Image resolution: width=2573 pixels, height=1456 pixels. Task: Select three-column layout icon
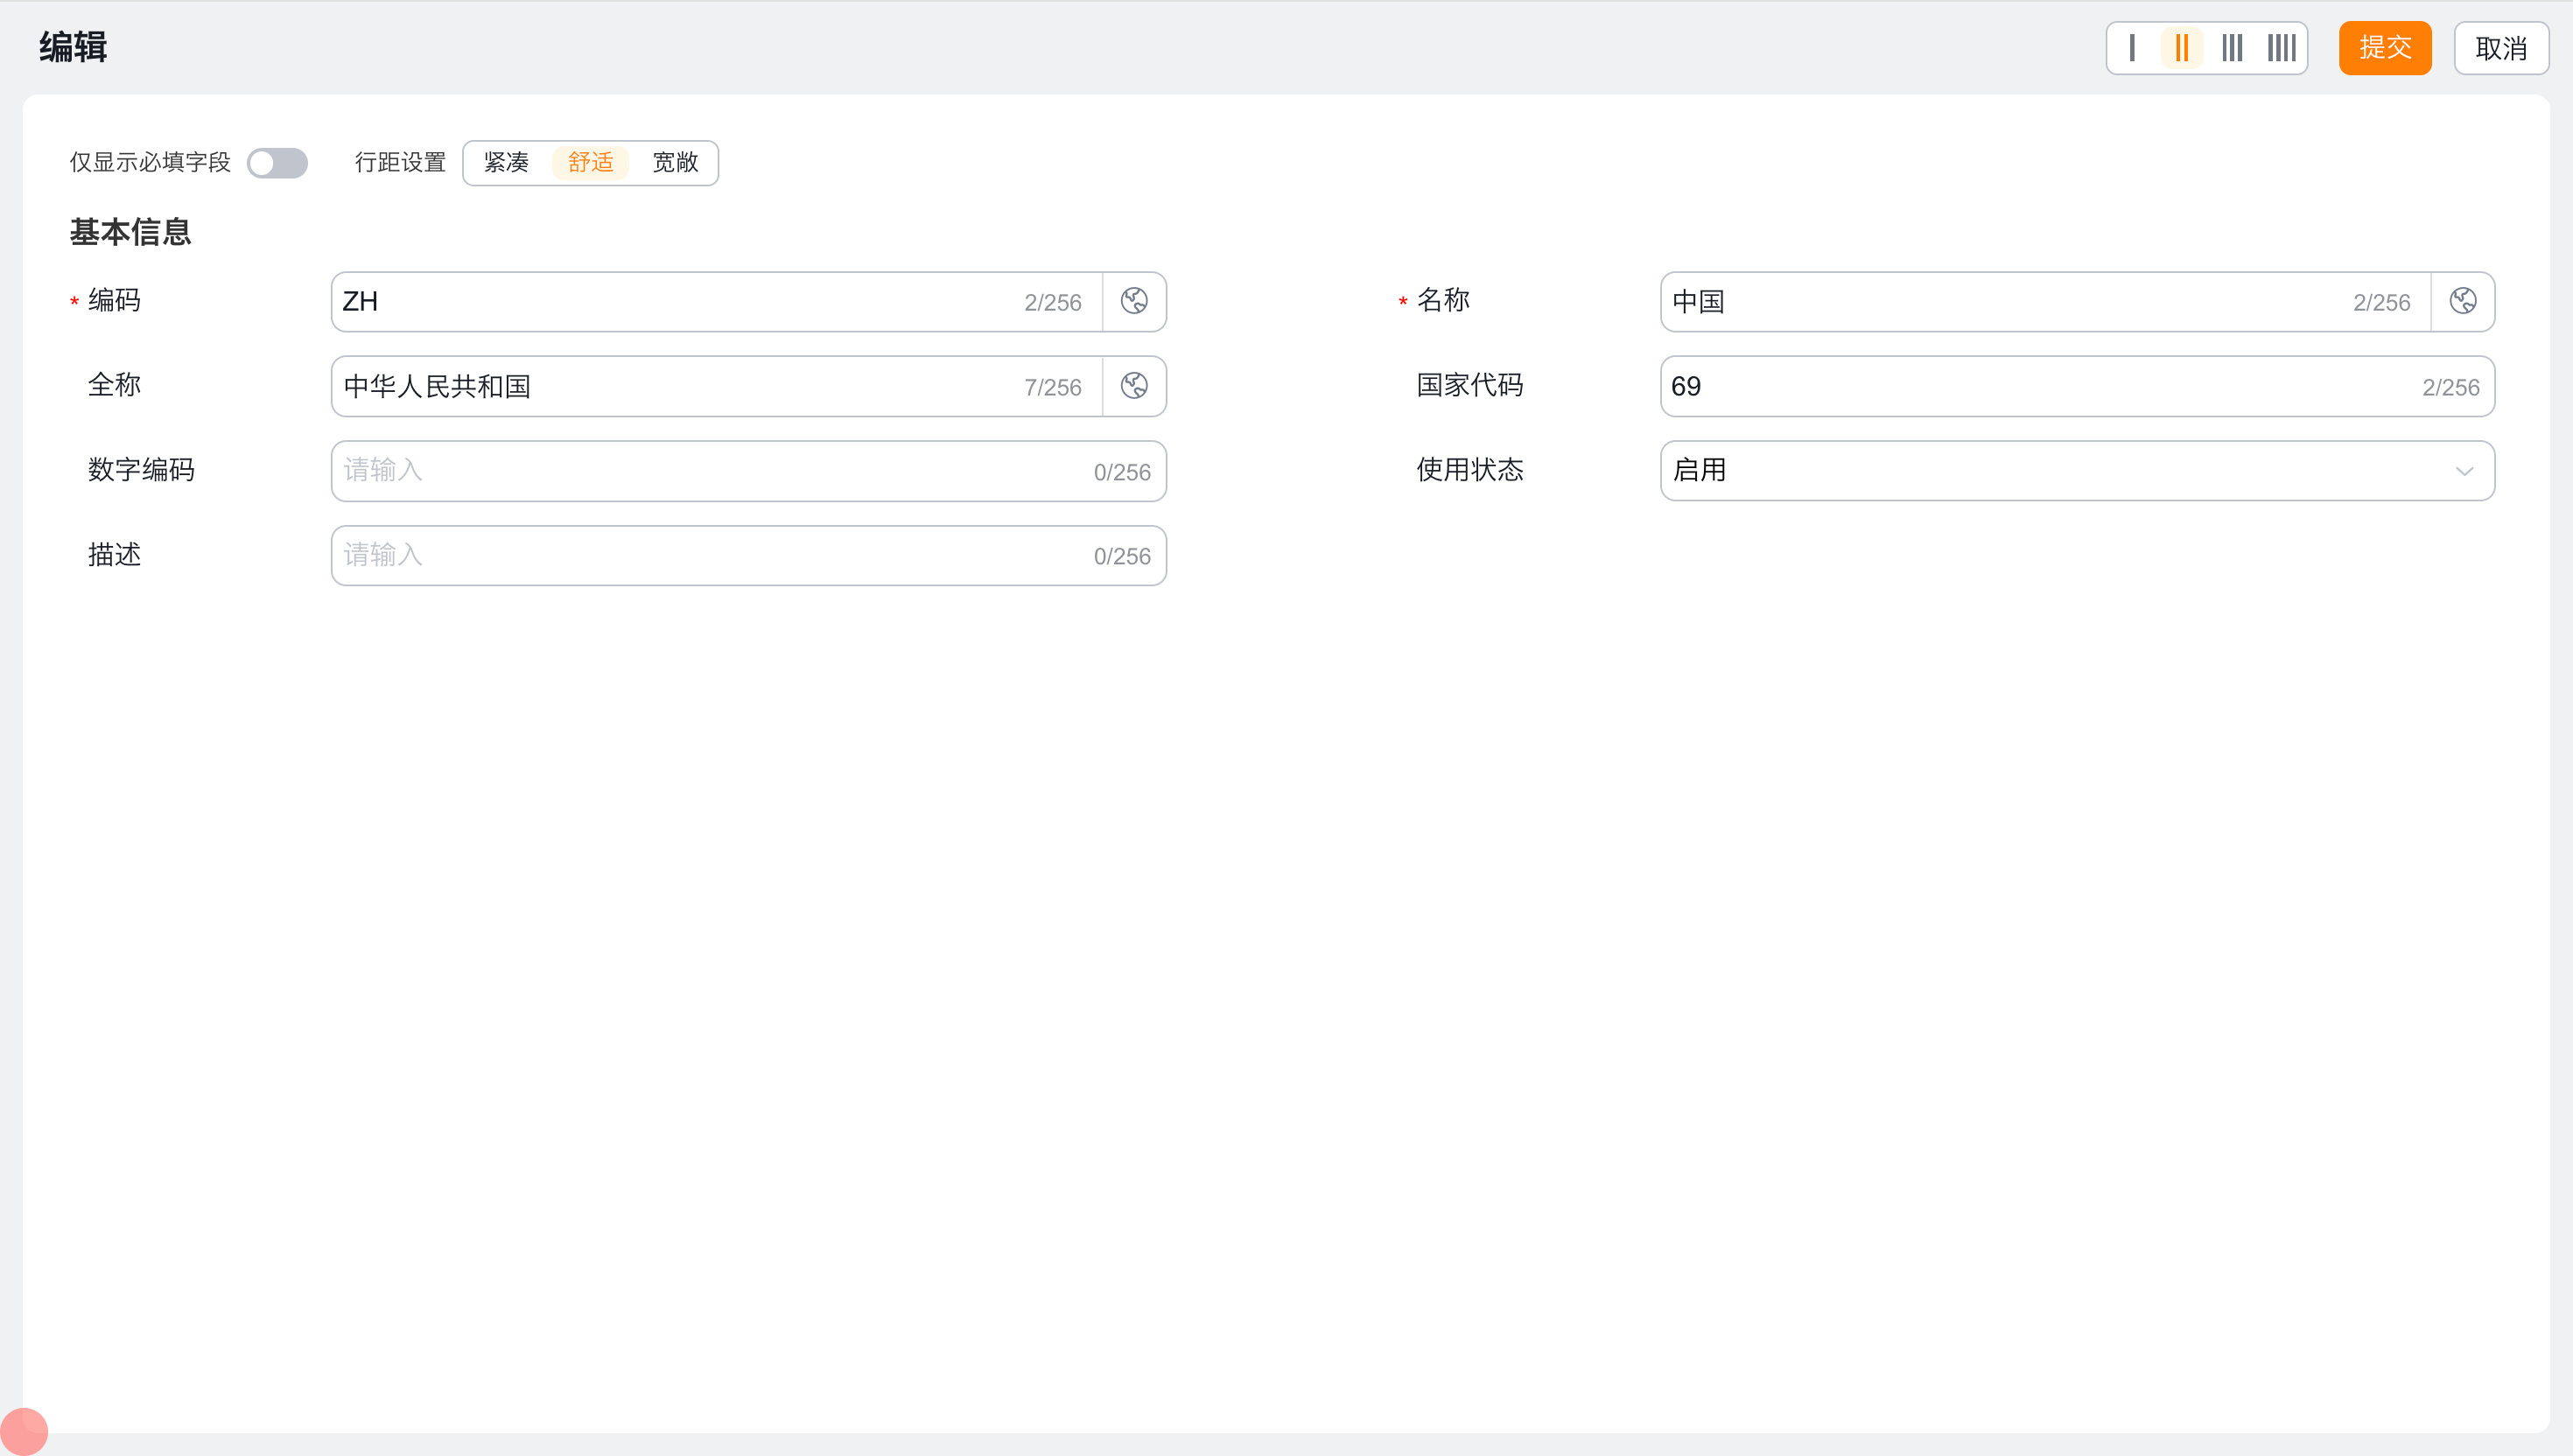pyautogui.click(x=2232, y=48)
